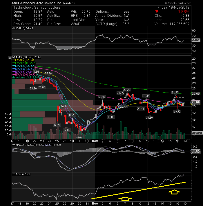Click the SCTR (Large) value 96.7
The height and width of the screenshot is (206, 203).
126,24
